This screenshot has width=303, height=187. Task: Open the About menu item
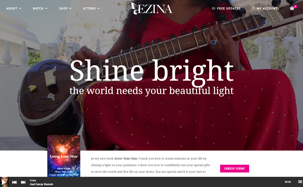tap(14, 8)
